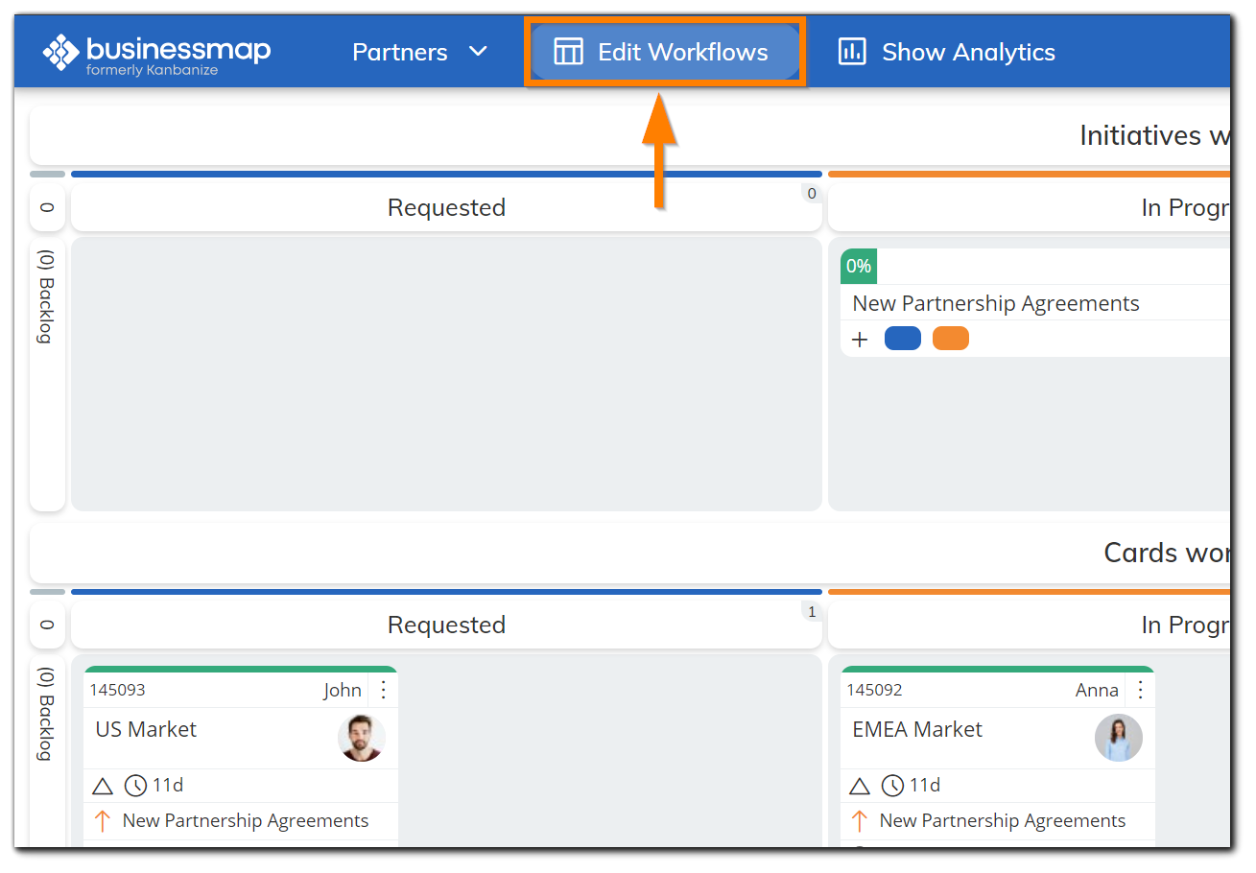Viewport: 1256px width, 873px height.
Task: Click Anna's avatar on the EMEA Market card
Action: (1119, 737)
